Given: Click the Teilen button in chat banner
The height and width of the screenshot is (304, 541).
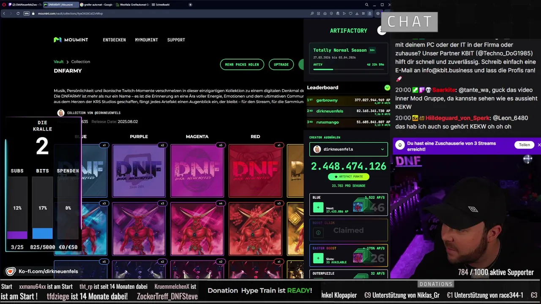Looking at the screenshot, I should 524,145.
